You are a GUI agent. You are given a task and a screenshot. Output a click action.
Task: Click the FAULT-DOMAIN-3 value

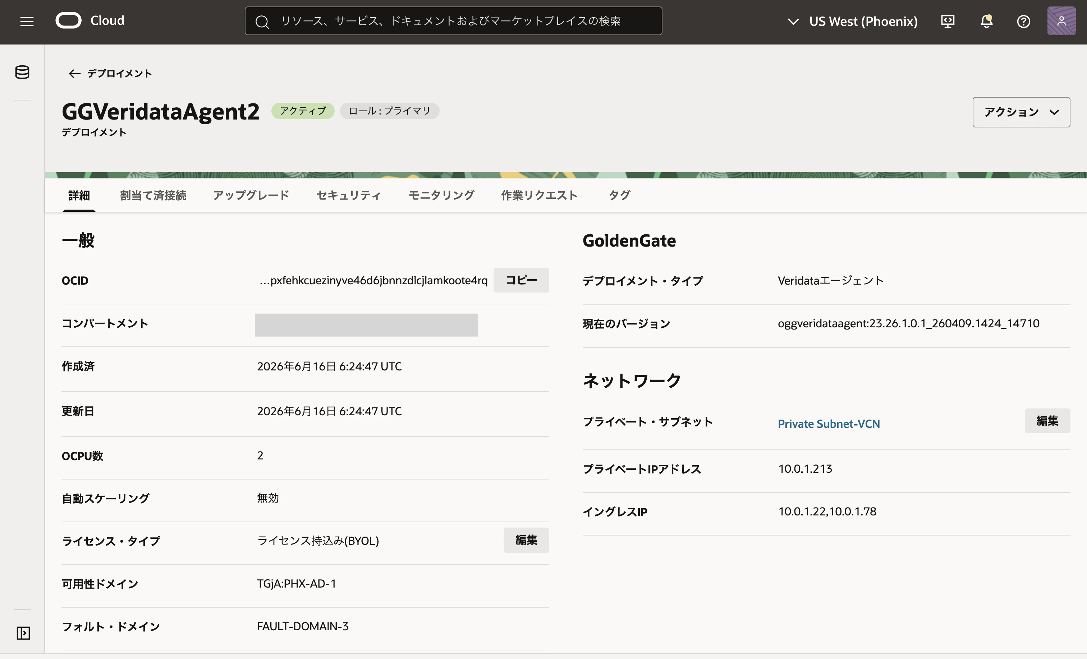pos(303,626)
